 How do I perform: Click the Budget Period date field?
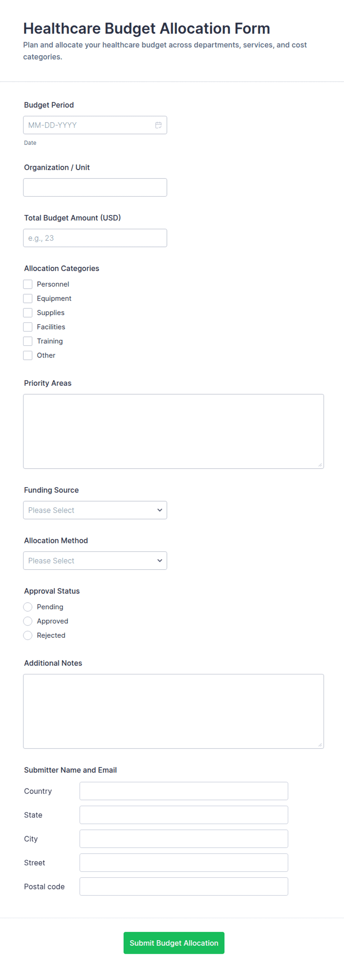(x=95, y=125)
